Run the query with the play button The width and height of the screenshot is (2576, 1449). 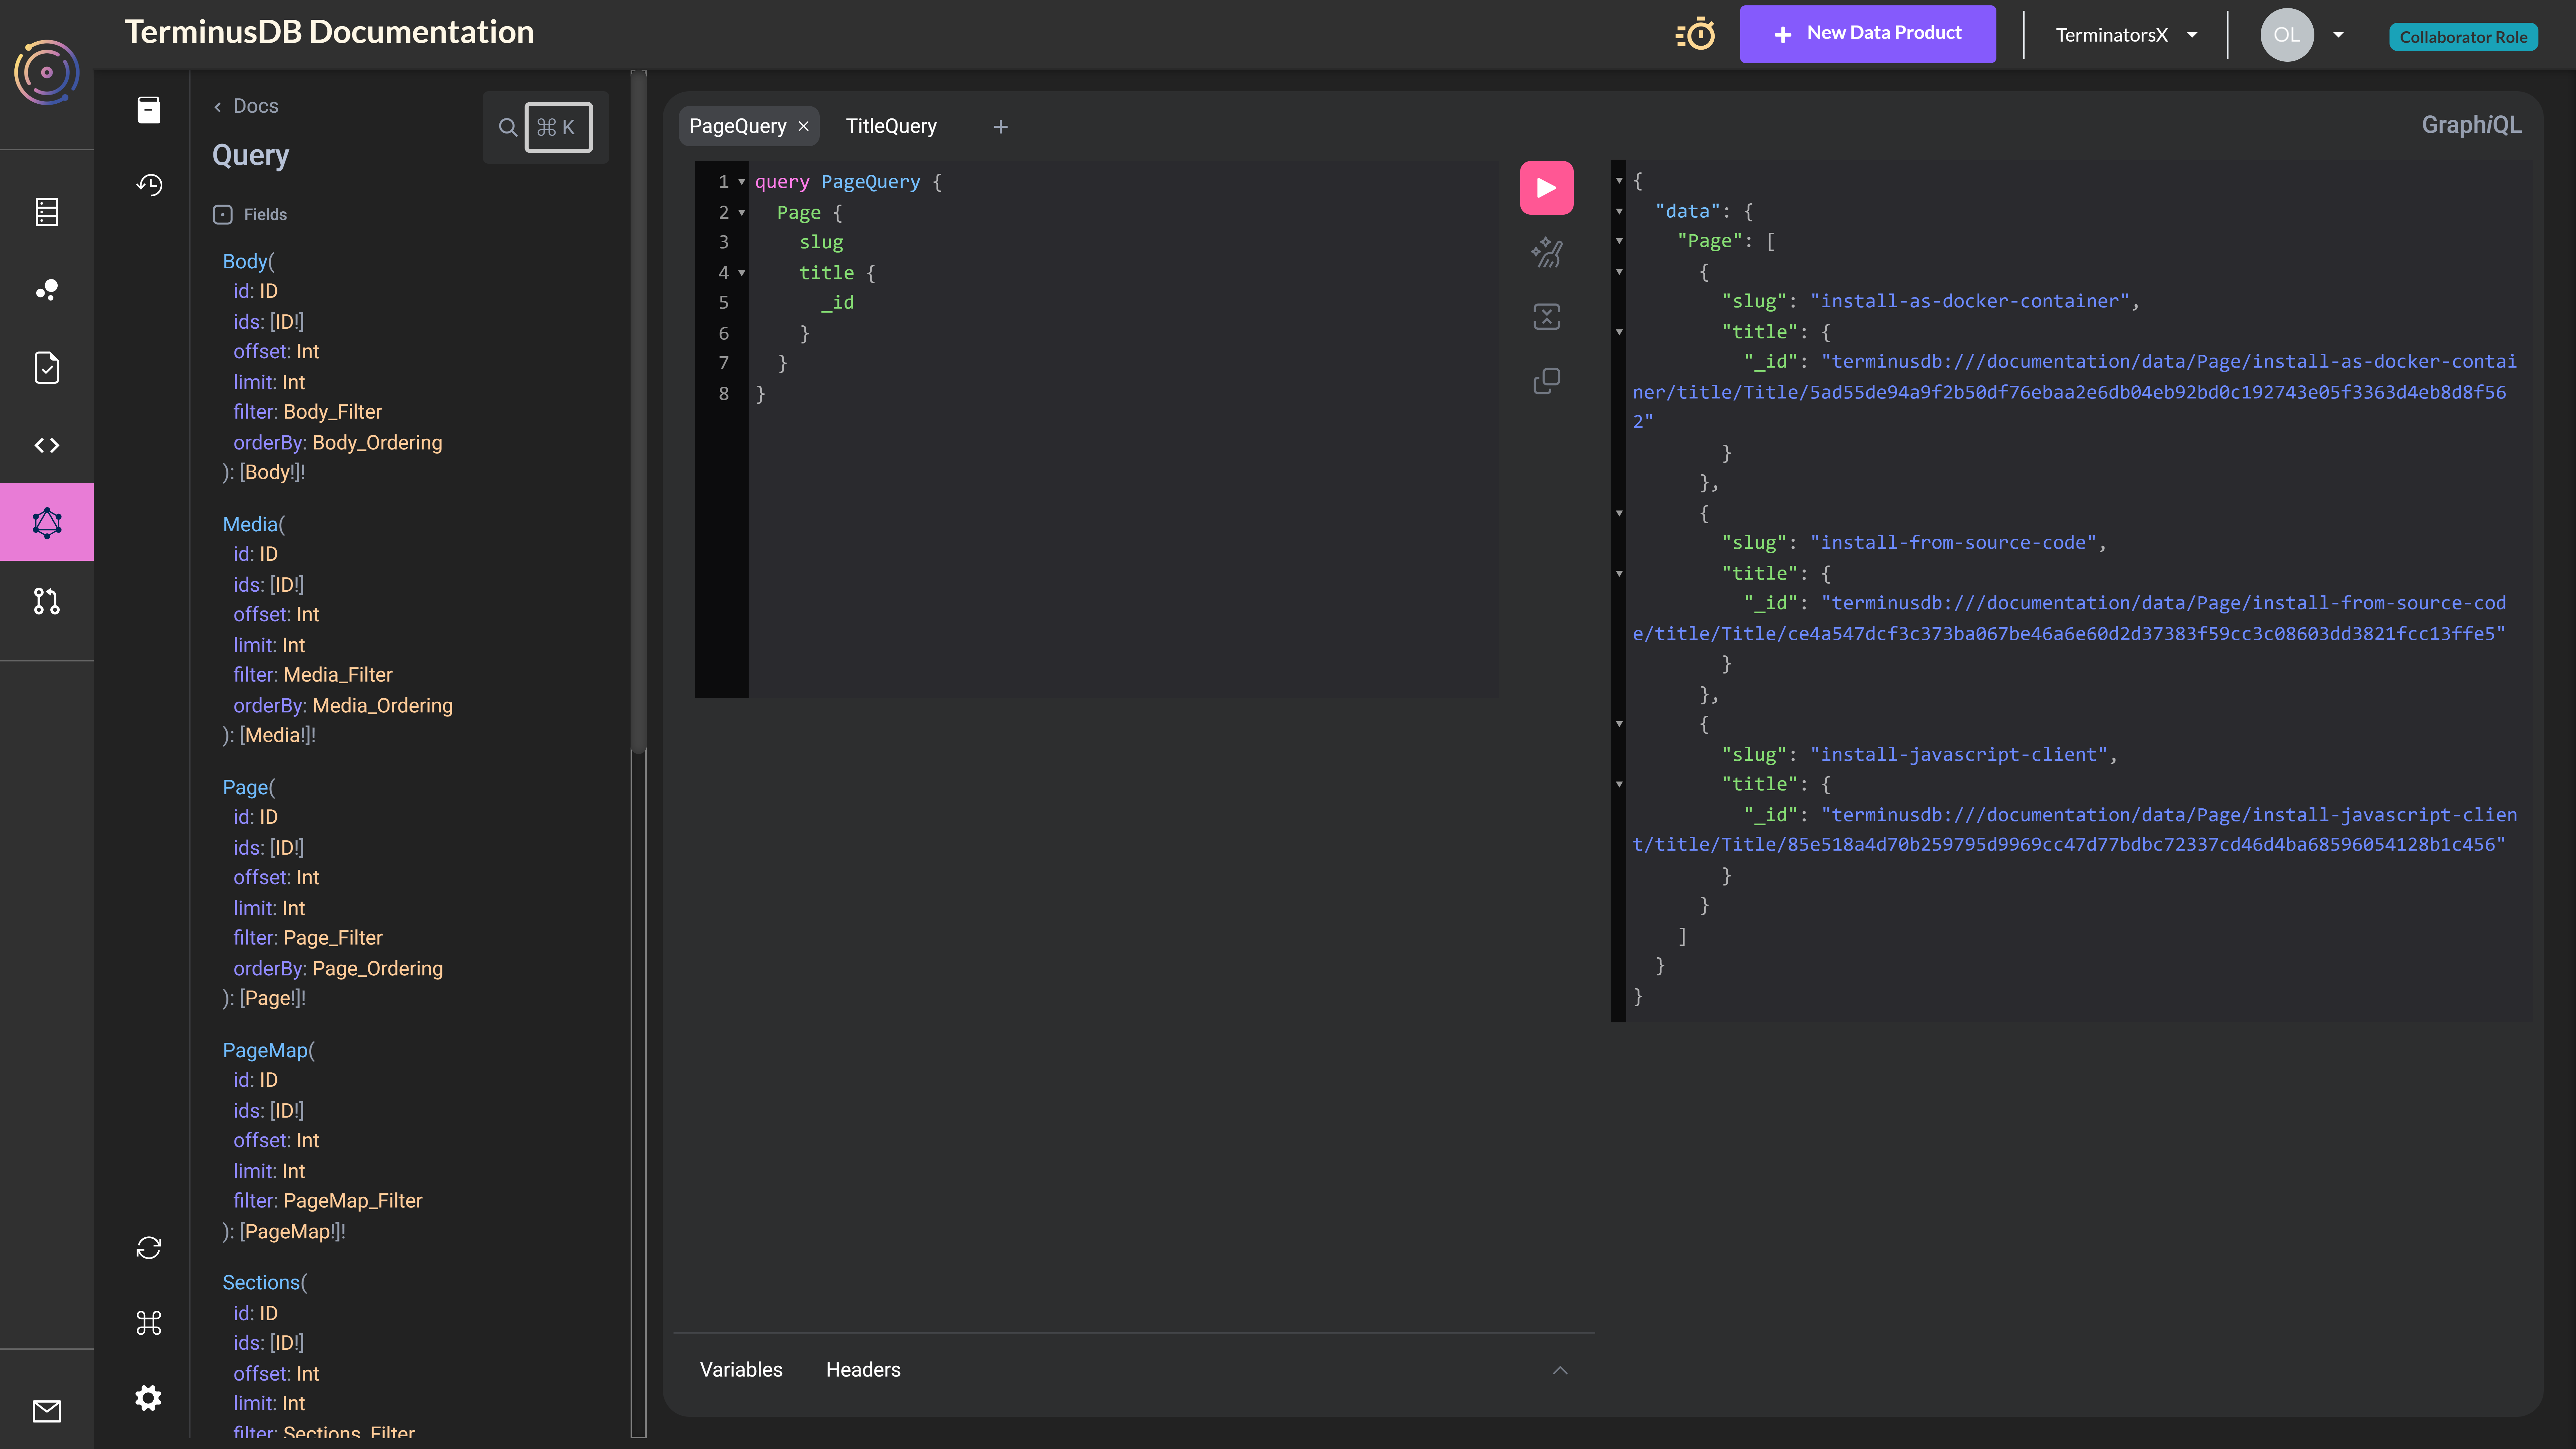[x=1546, y=188]
